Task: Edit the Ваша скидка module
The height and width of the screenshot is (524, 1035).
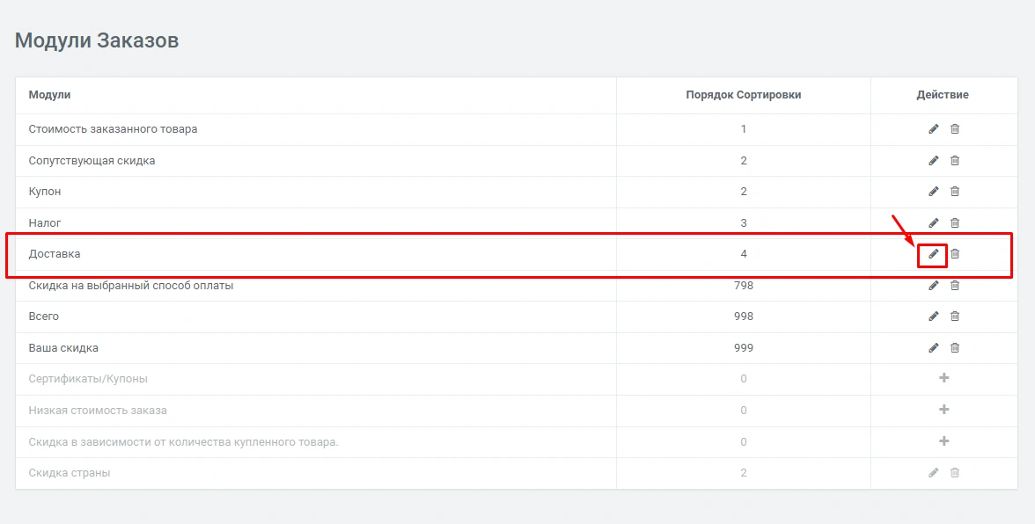Action: [934, 348]
